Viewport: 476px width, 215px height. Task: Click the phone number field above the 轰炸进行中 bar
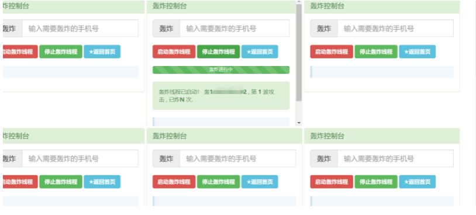(x=234, y=29)
